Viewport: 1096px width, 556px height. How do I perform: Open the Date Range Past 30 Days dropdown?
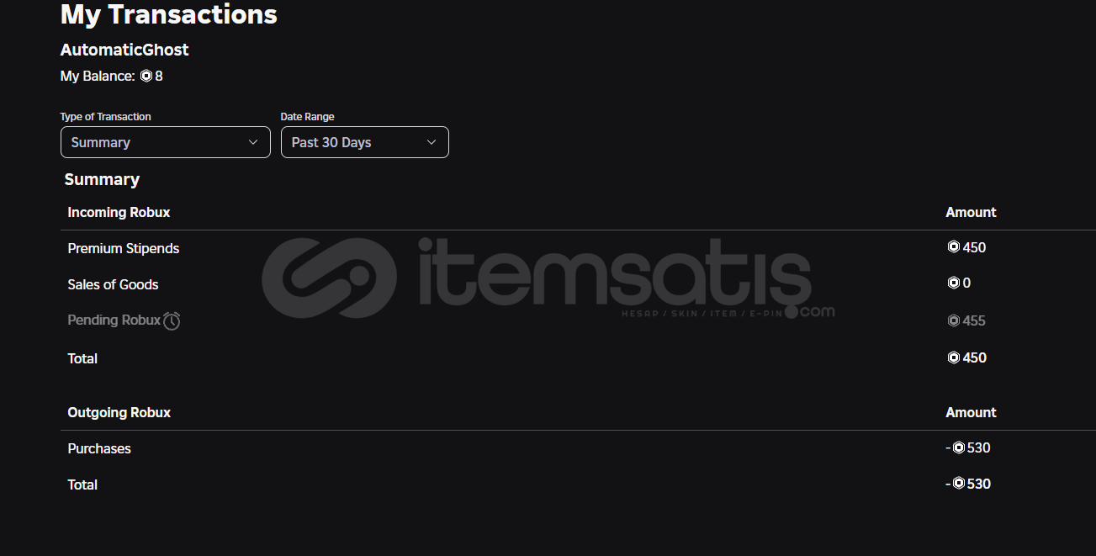pyautogui.click(x=365, y=142)
